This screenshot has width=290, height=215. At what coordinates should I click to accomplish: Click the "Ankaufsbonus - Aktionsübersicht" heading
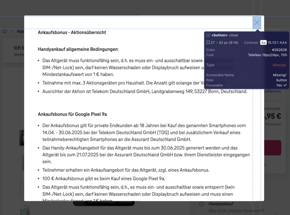click(x=72, y=32)
